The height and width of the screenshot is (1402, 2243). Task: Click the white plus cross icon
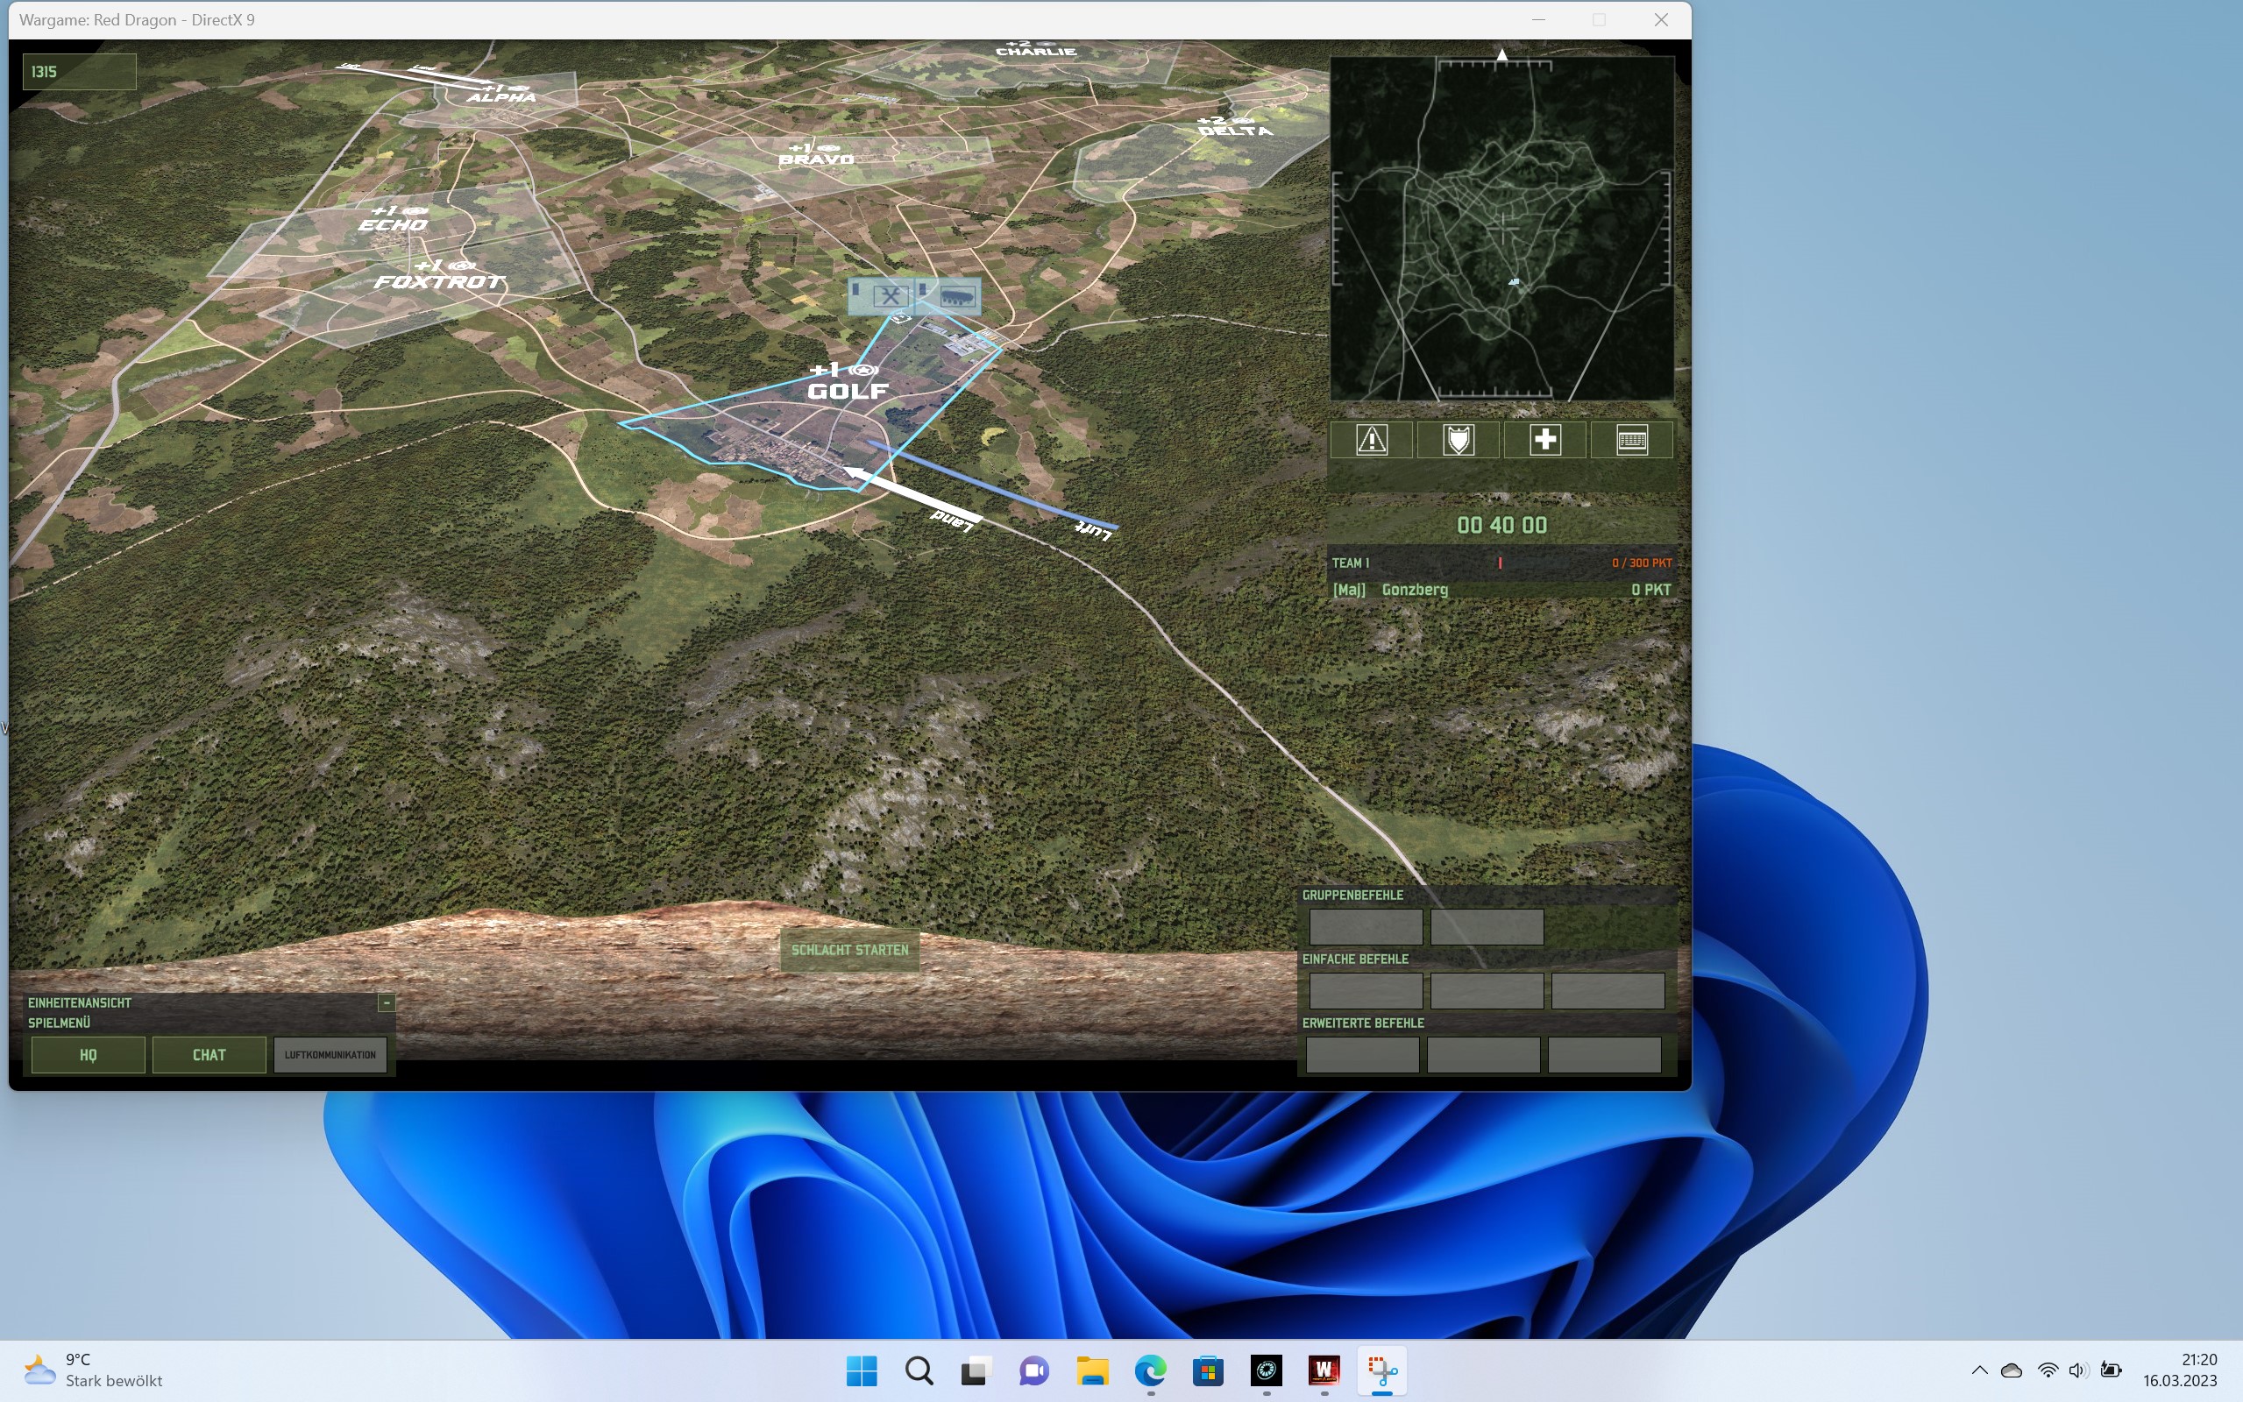1544,440
